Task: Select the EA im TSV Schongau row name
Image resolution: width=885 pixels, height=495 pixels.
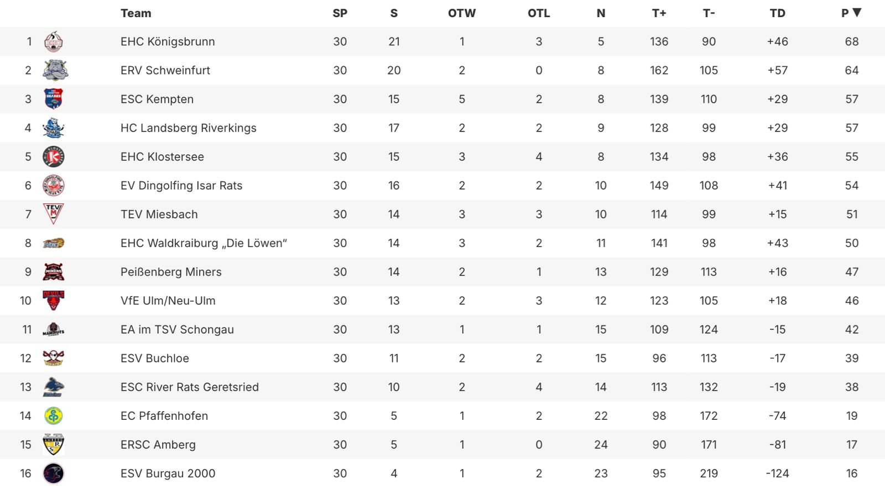Action: (x=177, y=330)
